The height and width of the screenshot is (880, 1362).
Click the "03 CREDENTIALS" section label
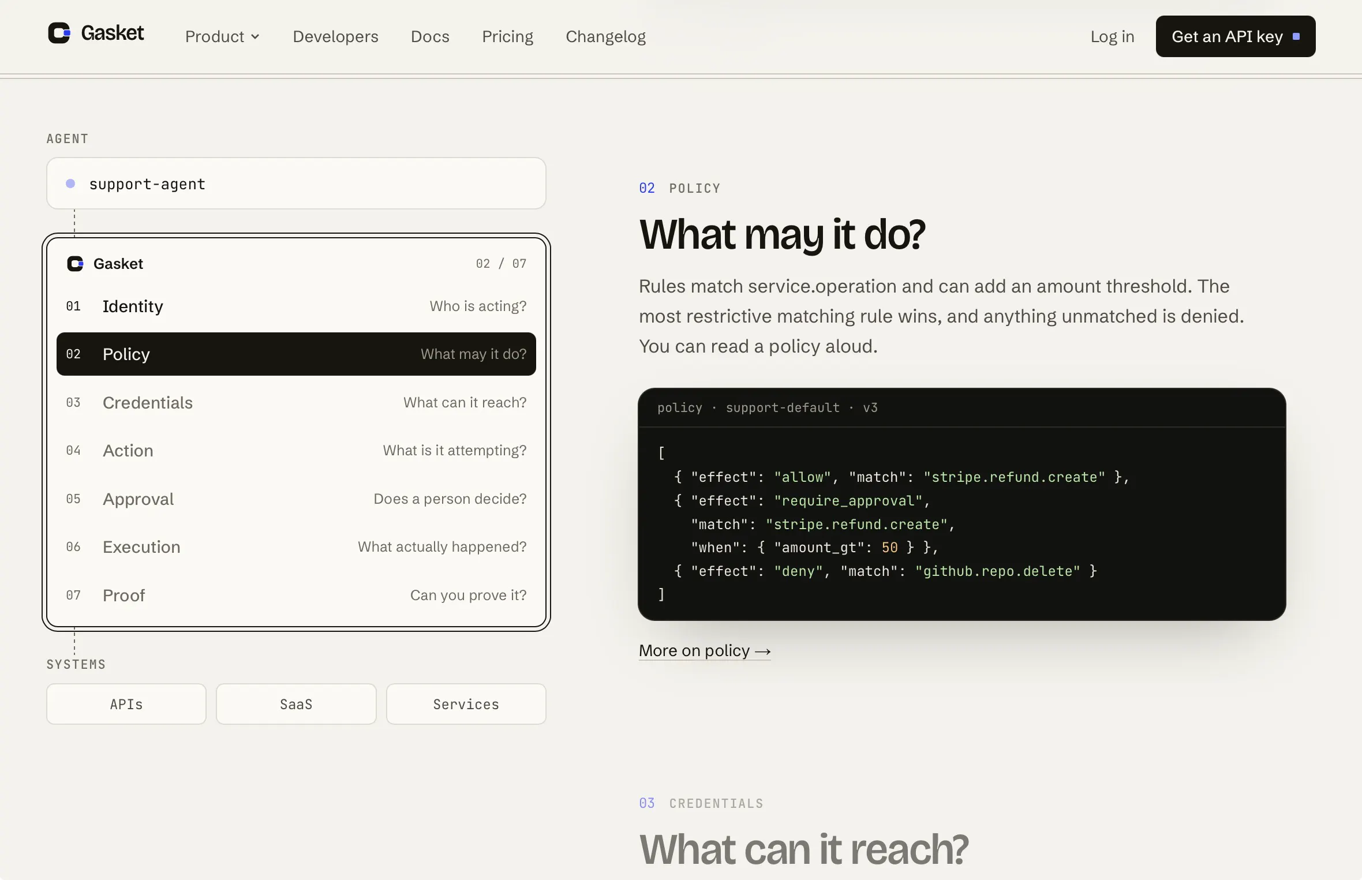click(x=701, y=803)
